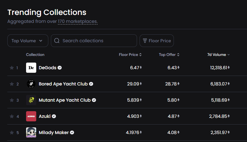The width and height of the screenshot is (247, 142).
Task: Open the 170 marketplaces link
Action: 78,21
